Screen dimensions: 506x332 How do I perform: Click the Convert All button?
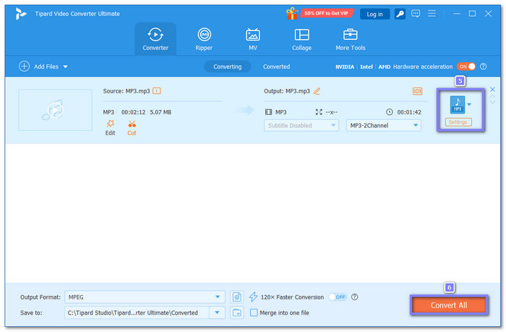coord(448,305)
